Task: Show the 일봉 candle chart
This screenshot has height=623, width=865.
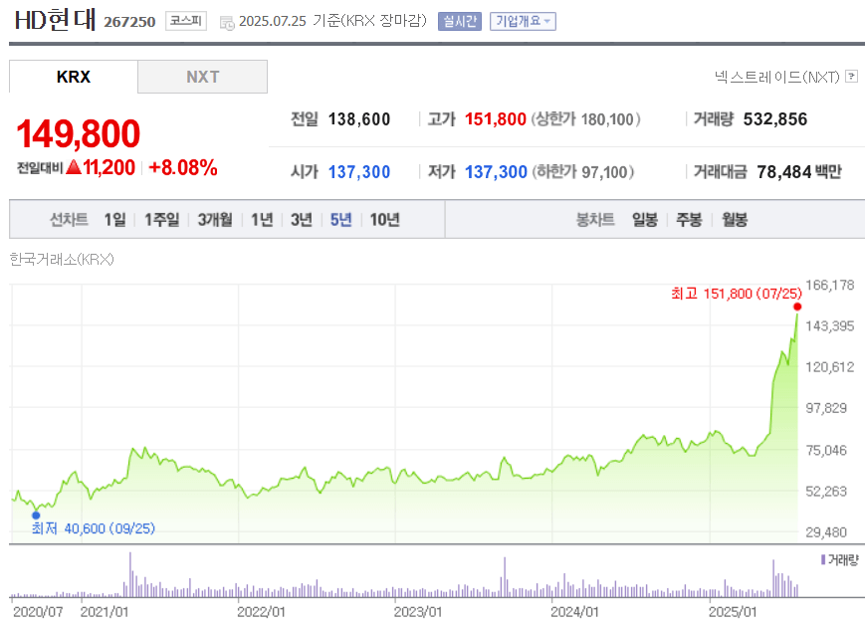Action: tap(645, 219)
